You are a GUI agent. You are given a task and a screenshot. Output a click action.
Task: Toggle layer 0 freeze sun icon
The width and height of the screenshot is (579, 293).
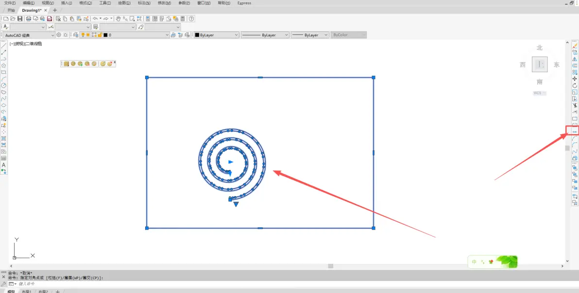click(88, 35)
